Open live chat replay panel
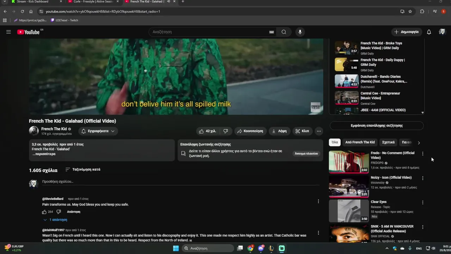 coord(307,153)
